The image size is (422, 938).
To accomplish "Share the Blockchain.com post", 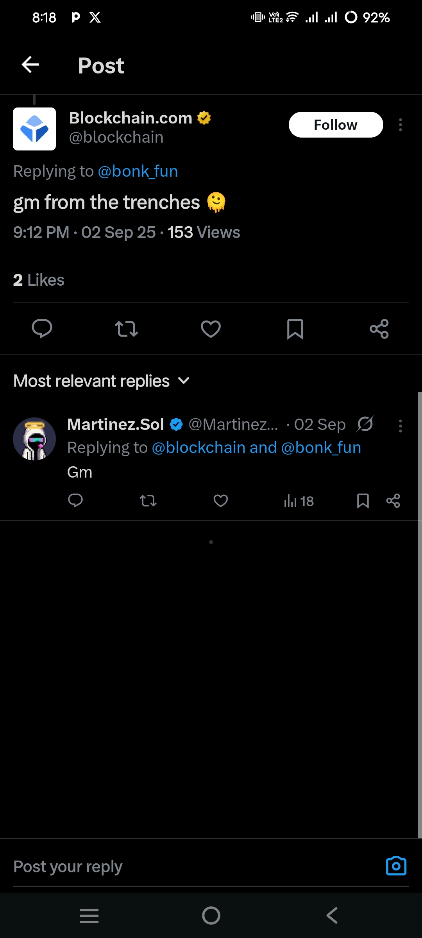I will [379, 329].
